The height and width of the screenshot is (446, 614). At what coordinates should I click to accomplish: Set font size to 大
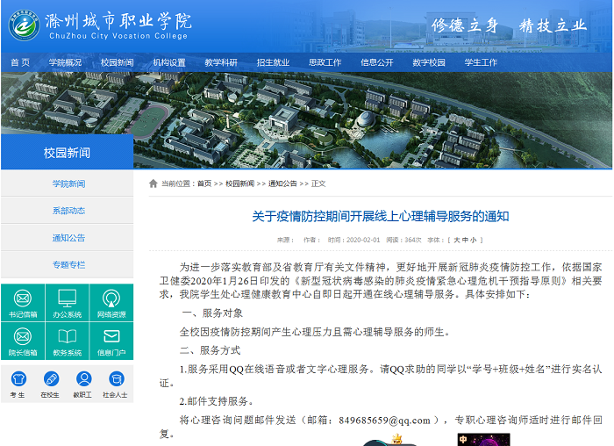[x=456, y=239]
